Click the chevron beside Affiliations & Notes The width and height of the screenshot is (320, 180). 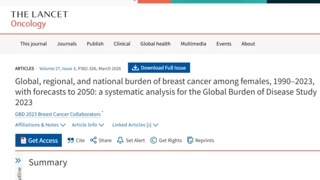tap(63, 125)
